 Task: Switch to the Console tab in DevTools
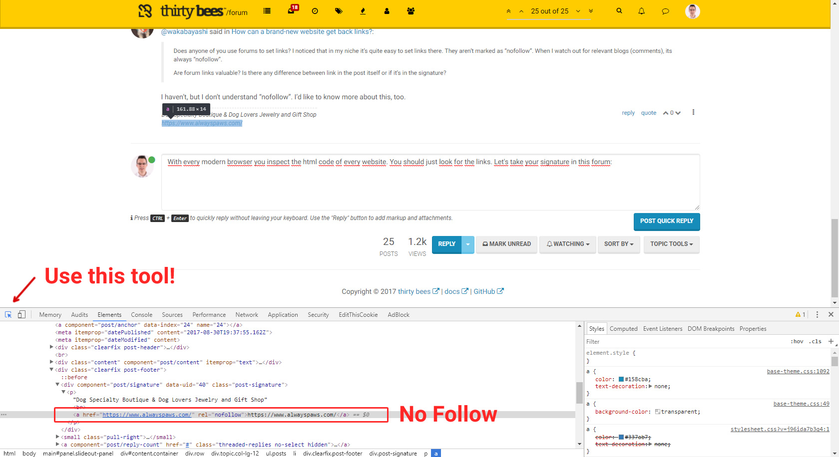(141, 314)
